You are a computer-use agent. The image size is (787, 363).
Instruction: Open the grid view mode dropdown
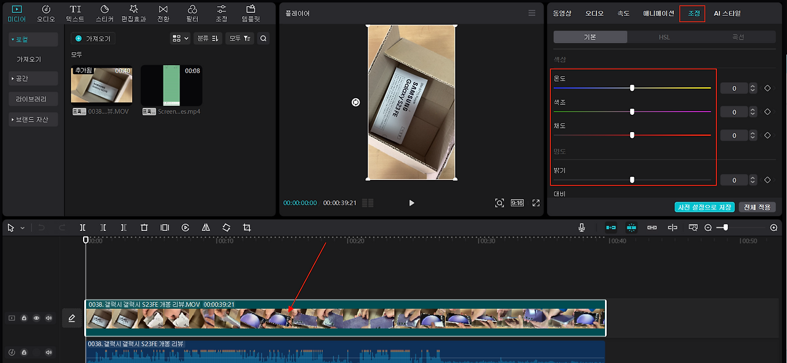[x=180, y=38]
